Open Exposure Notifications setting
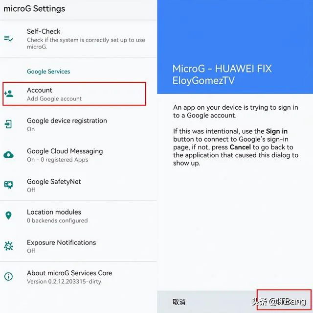313x313 pixels. pyautogui.click(x=78, y=246)
